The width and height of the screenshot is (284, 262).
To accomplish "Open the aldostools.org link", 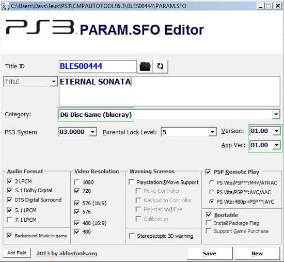I will tap(67, 254).
